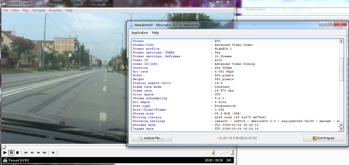Click version text 'v2.18 / v0.7.78 (2015-10-31)'

tap(237, 138)
